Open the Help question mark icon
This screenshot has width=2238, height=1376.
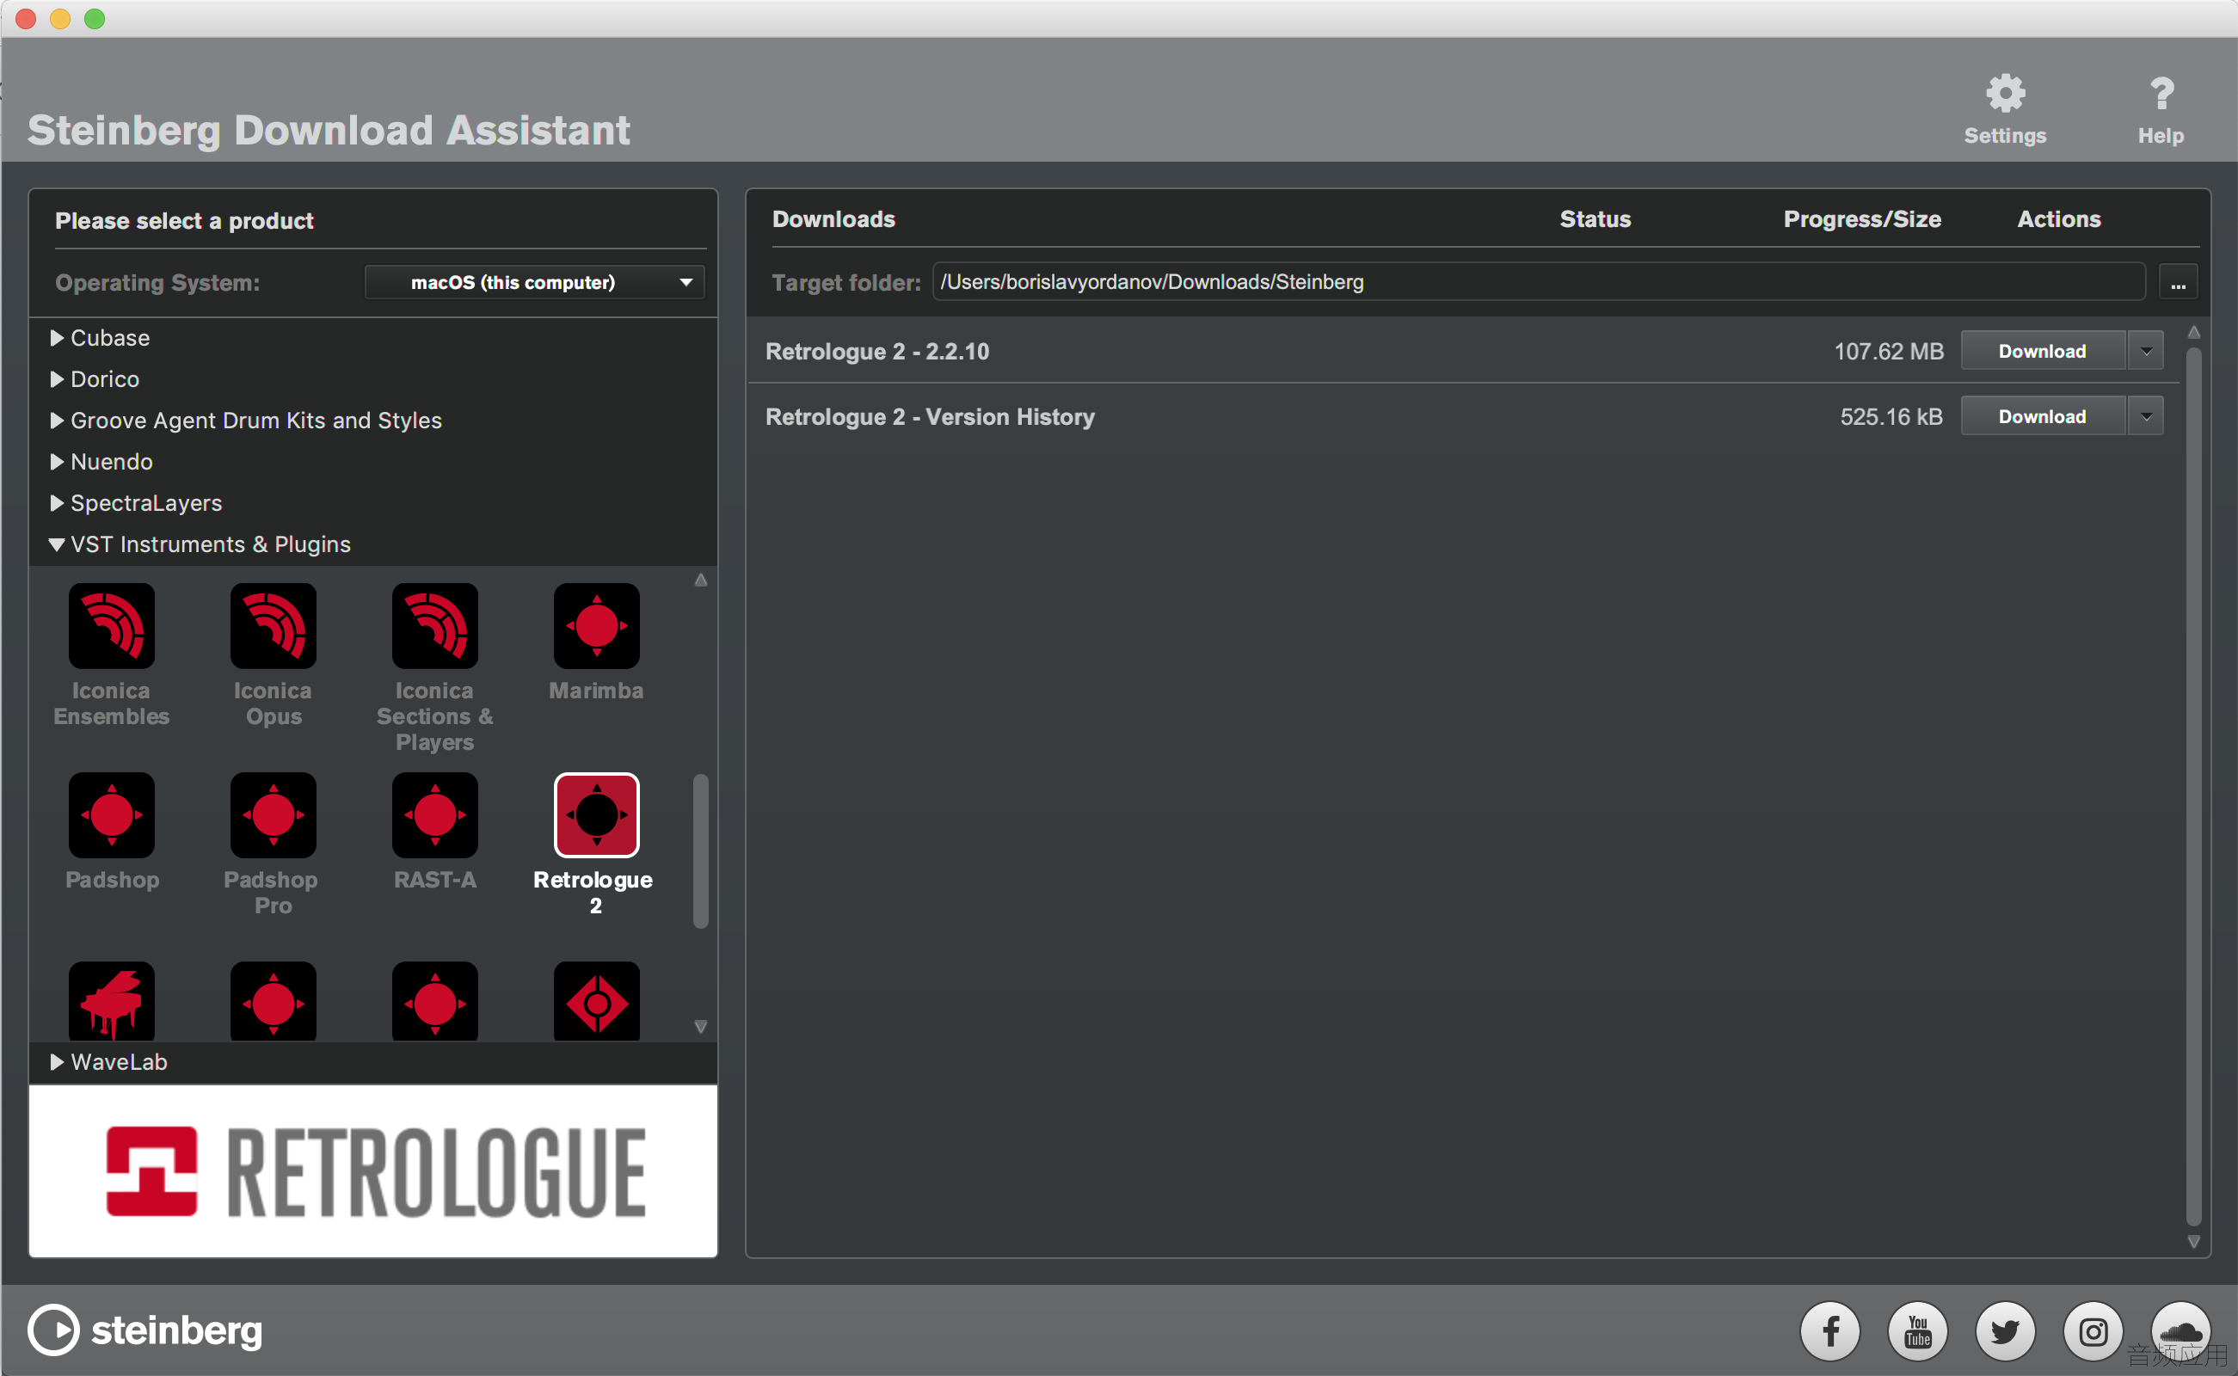(x=2161, y=94)
